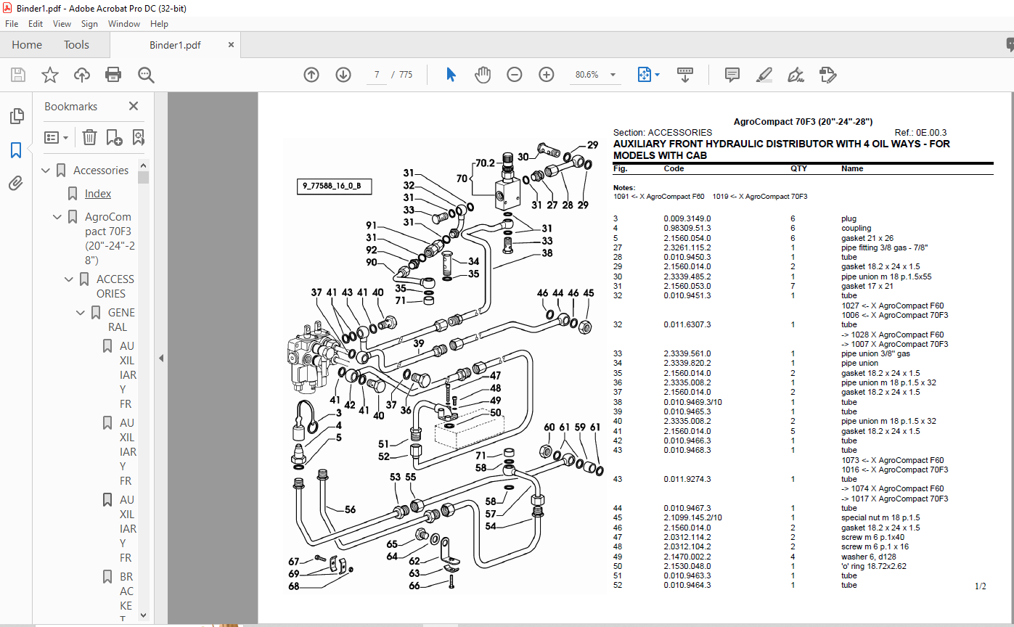The height and width of the screenshot is (627, 1014).
Task: Collapse the ACCESSORIES sub-bookmark
Action: pos(70,279)
